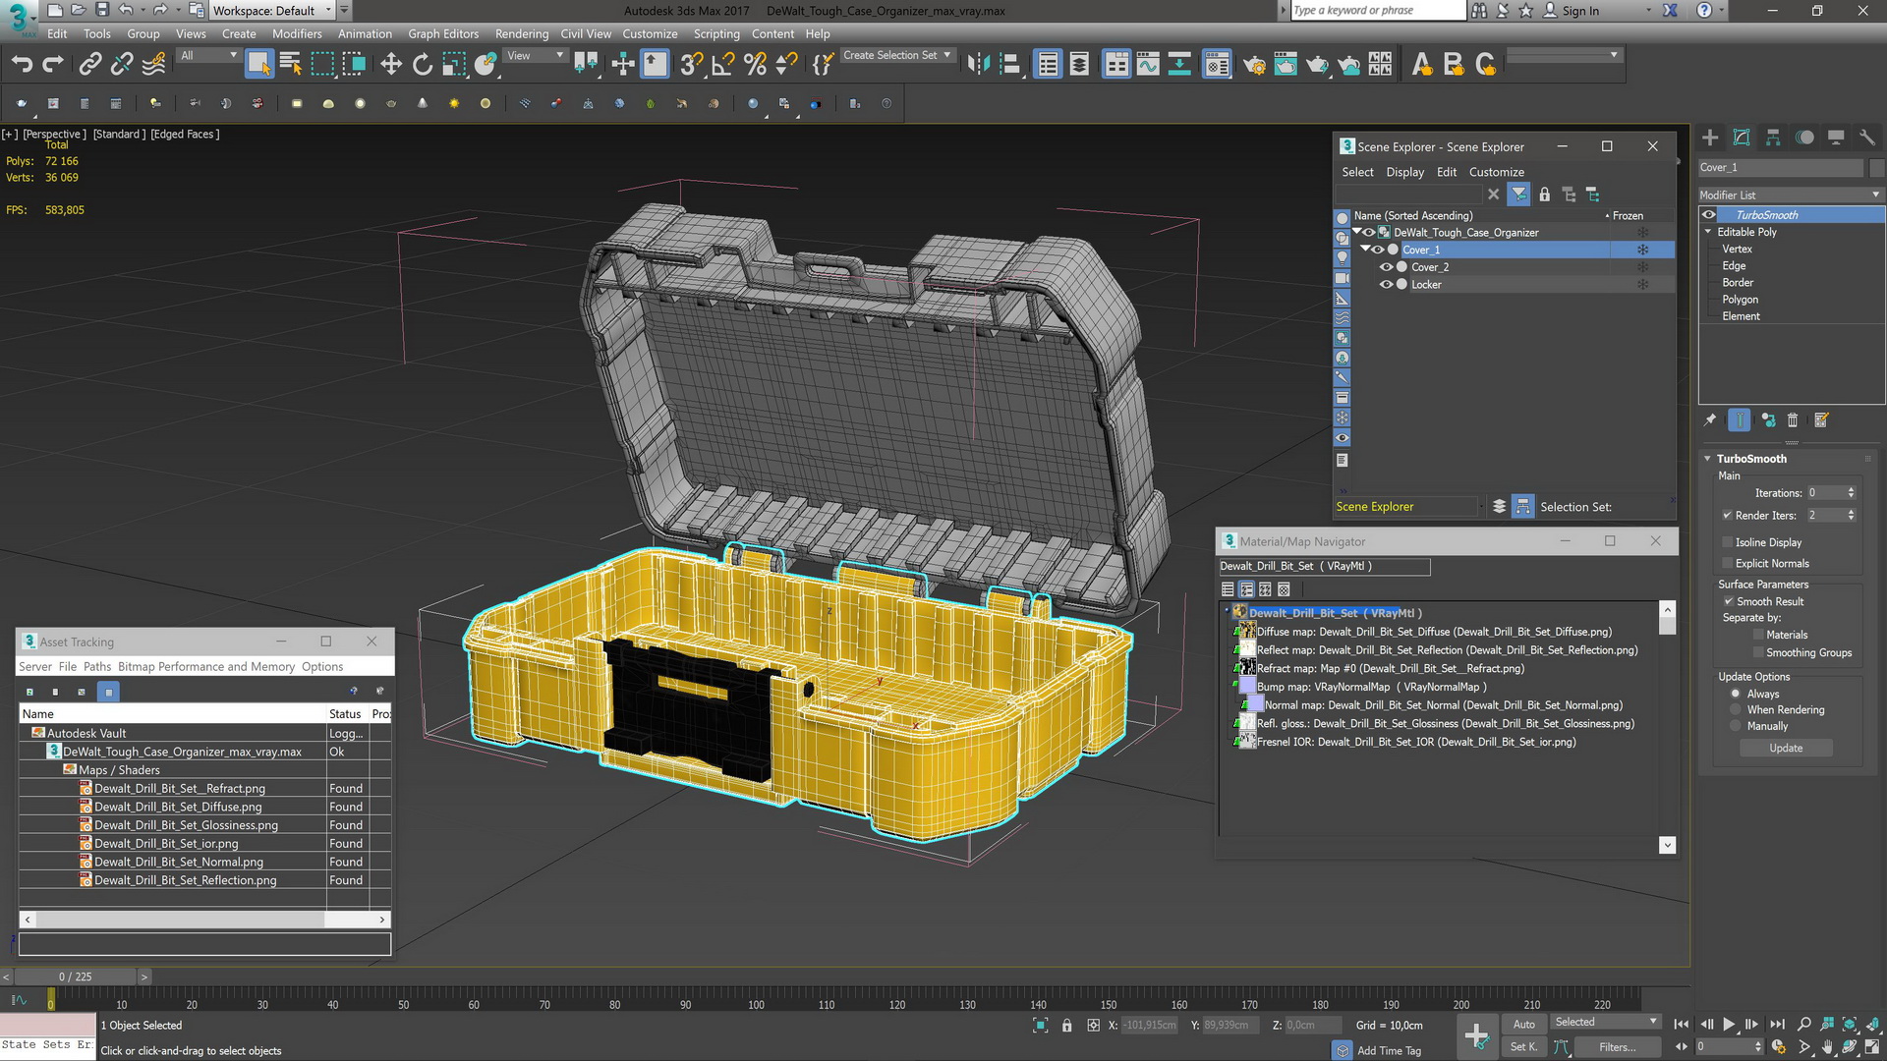Click the TurboSmooth Update button
1887x1061 pixels.
[1786, 748]
